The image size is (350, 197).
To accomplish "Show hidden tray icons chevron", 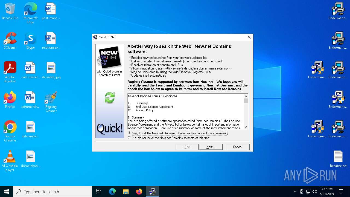I will coord(295,192).
